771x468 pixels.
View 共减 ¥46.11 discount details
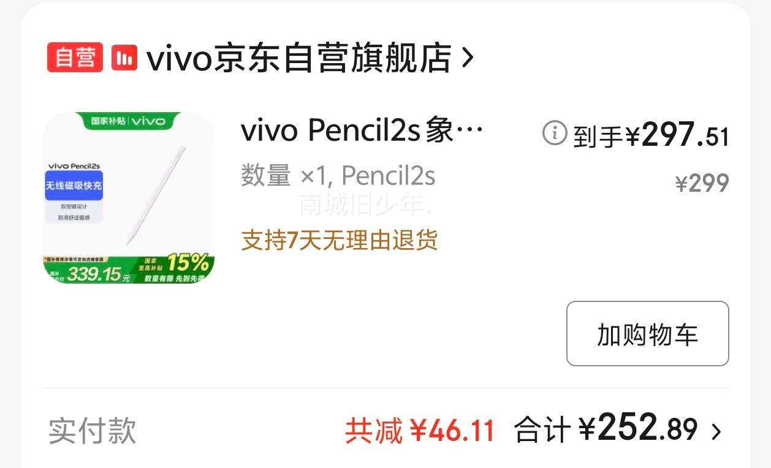420,431
